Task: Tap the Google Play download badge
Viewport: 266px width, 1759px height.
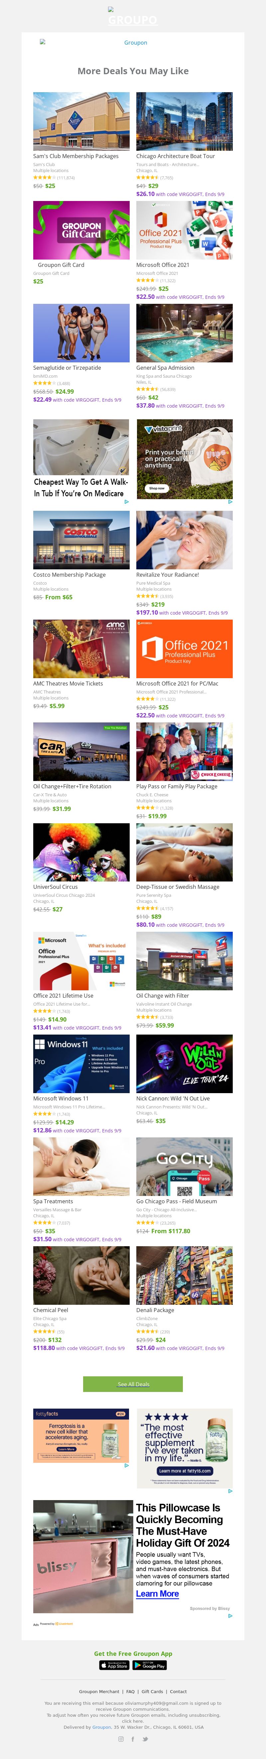Action: [x=149, y=1665]
